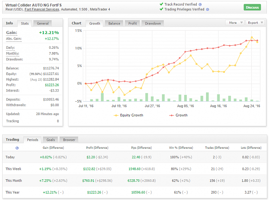The width and height of the screenshot is (269, 200).
Task: Open the Goals tab in Trading
Action: pos(51,140)
